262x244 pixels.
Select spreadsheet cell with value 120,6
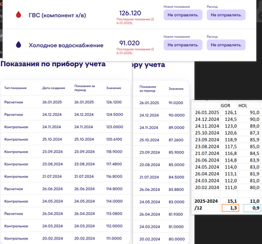pos(231,133)
